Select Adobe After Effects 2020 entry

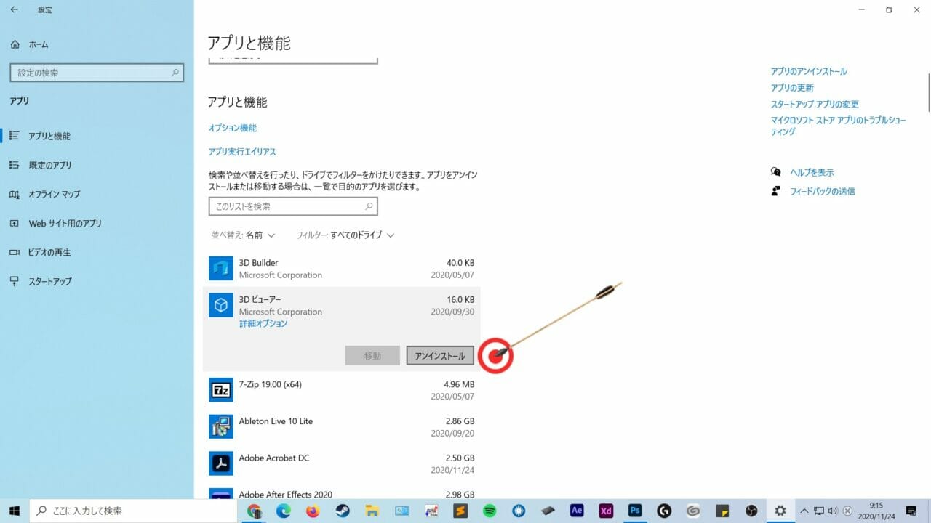tap(342, 492)
